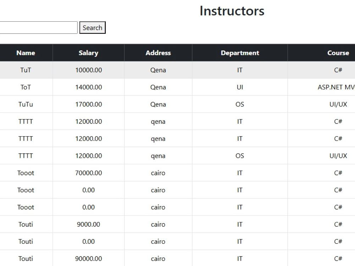Image resolution: width=355 pixels, height=266 pixels.
Task: Click the Name column header
Action: (x=26, y=53)
